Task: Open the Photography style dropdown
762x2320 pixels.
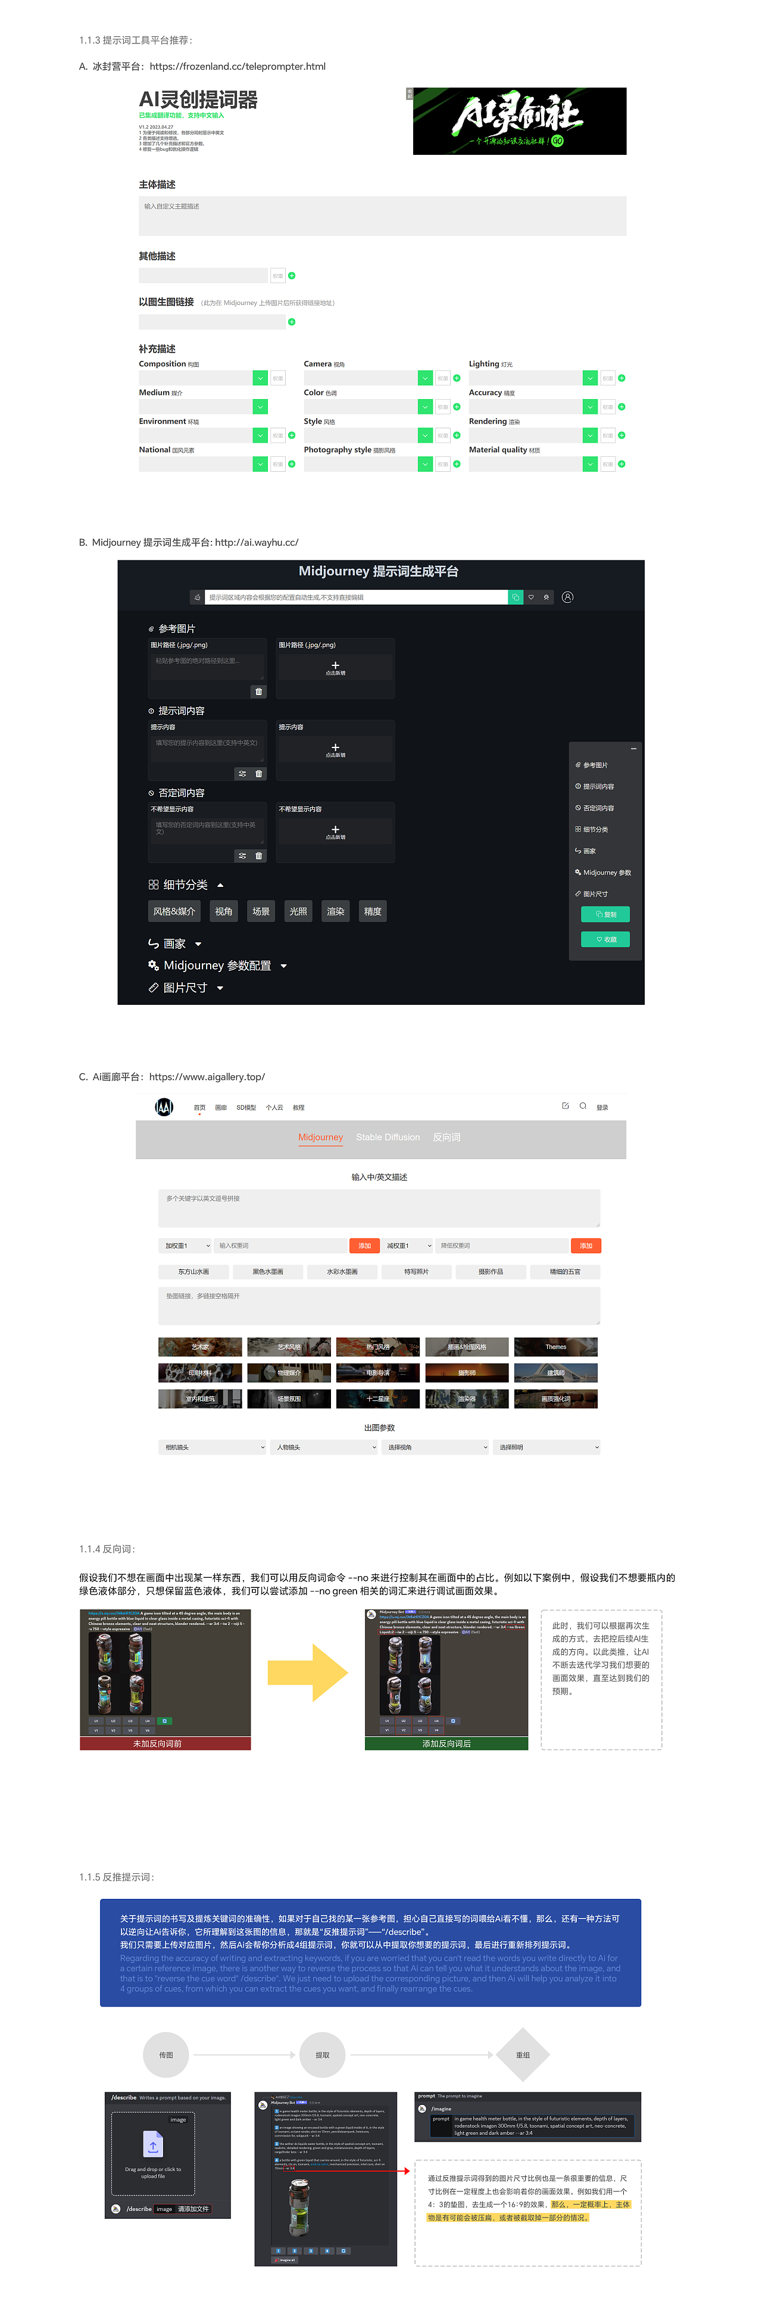Action: 424,464
